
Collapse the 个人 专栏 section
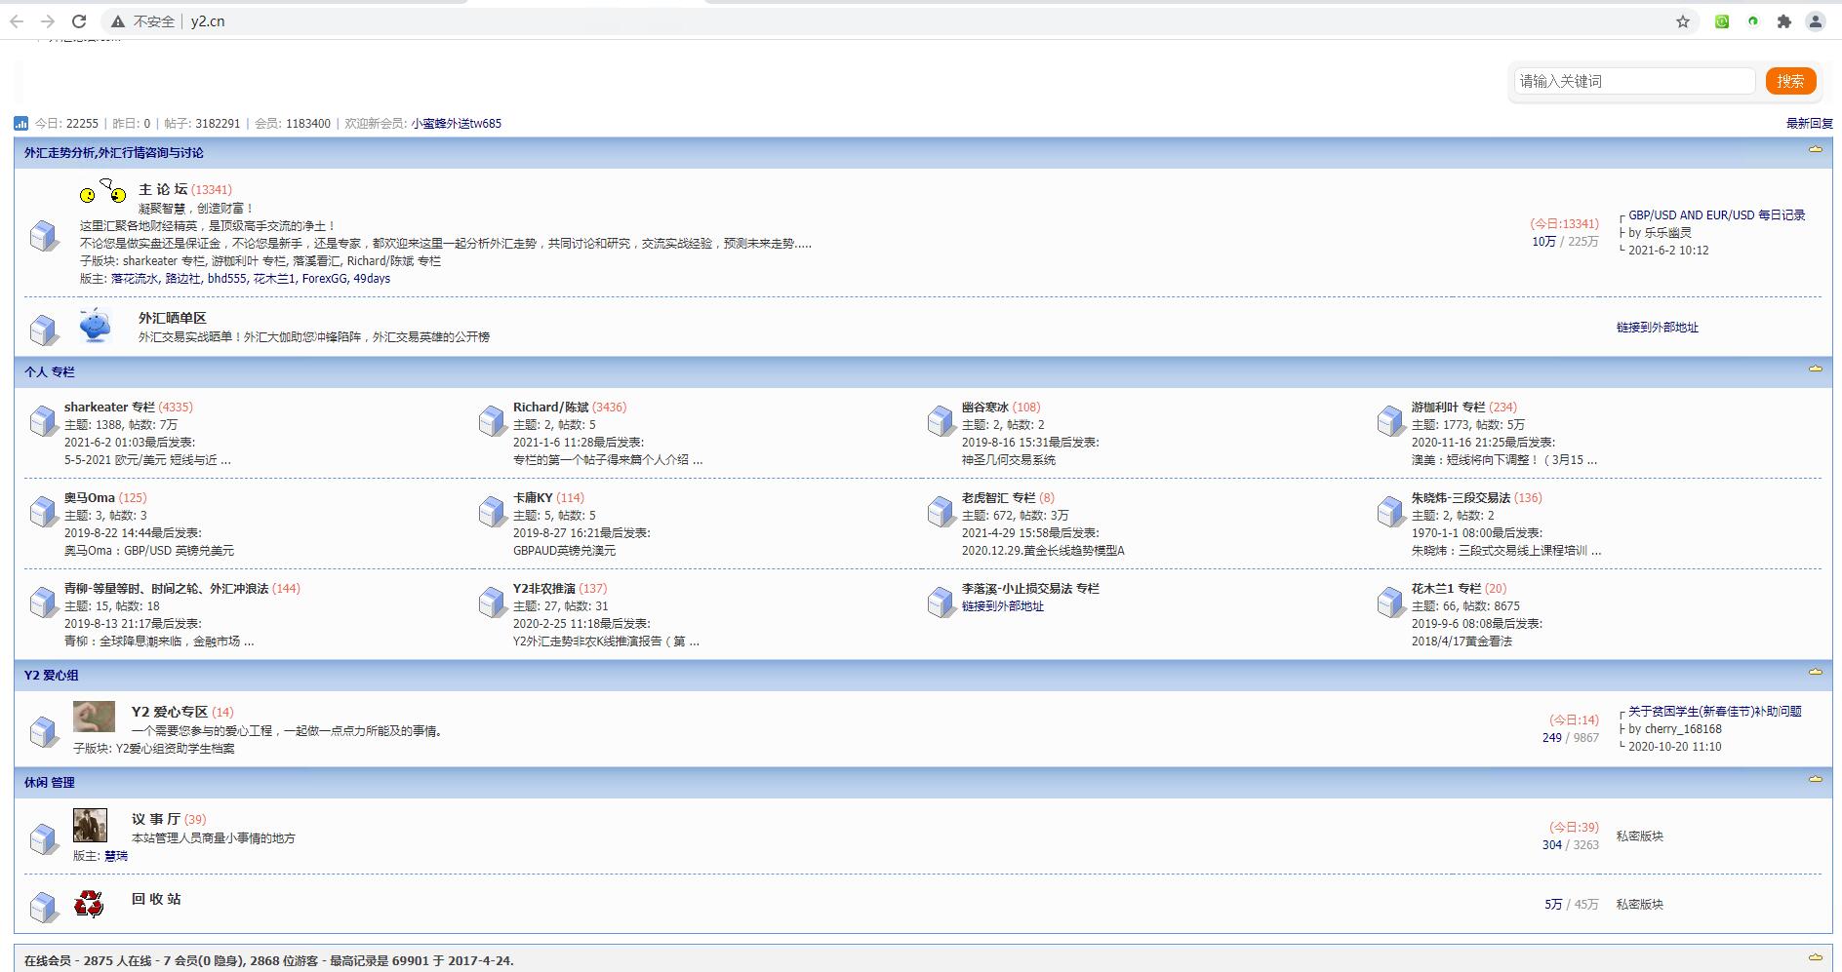coord(1816,369)
